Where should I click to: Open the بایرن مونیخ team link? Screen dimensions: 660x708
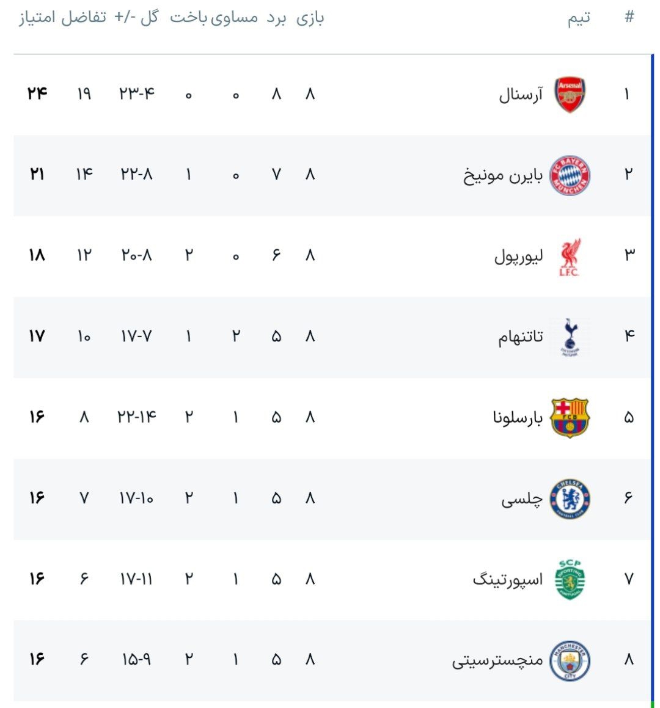[x=503, y=176]
